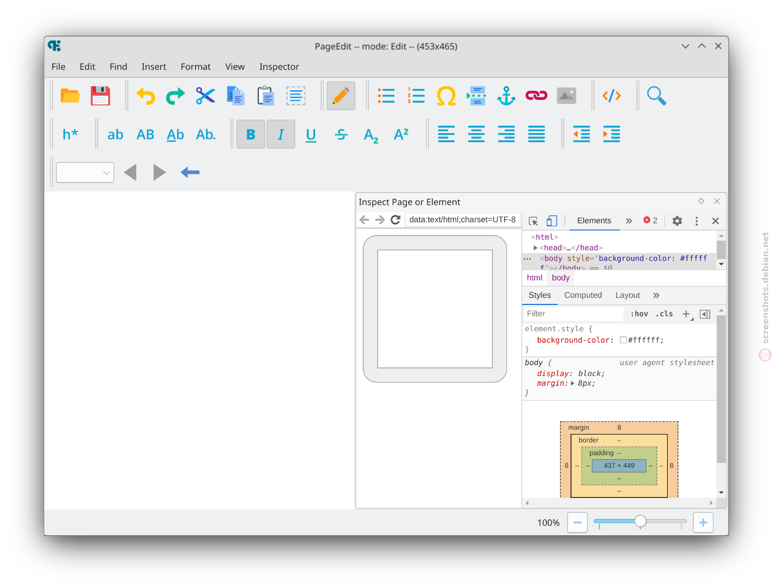The height and width of the screenshot is (587, 772).
Task: Open the File menu
Action: 58,67
